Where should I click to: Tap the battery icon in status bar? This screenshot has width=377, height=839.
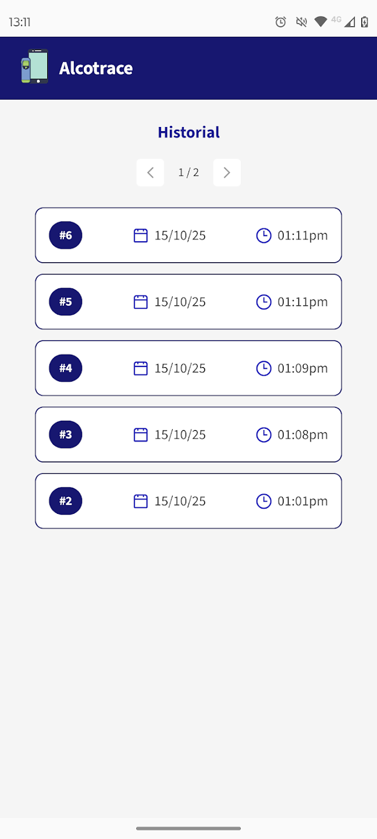tap(365, 22)
